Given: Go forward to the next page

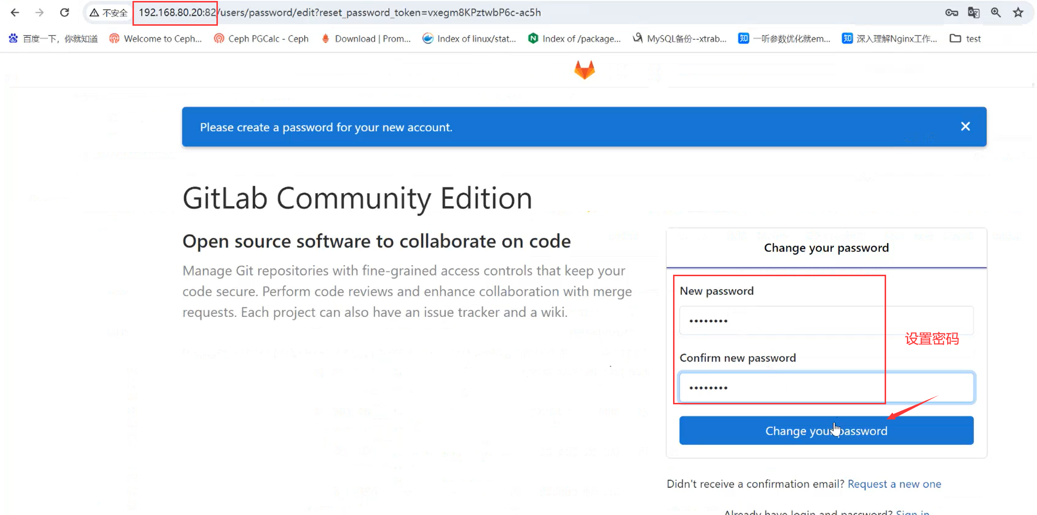Looking at the screenshot, I should click(x=40, y=13).
